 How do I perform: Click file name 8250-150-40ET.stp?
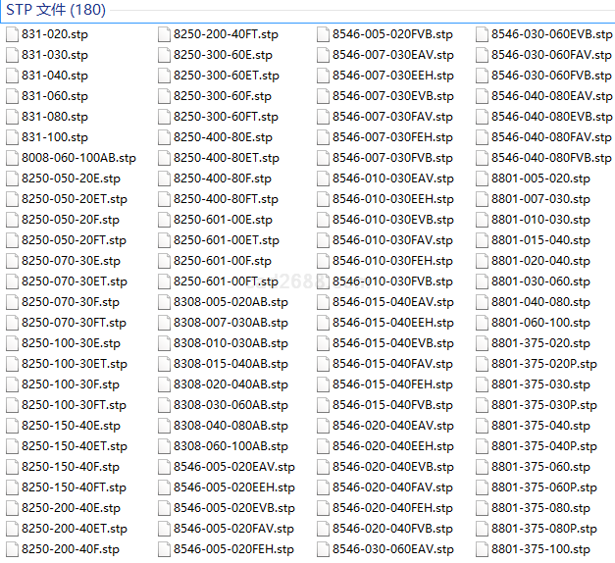[74, 446]
